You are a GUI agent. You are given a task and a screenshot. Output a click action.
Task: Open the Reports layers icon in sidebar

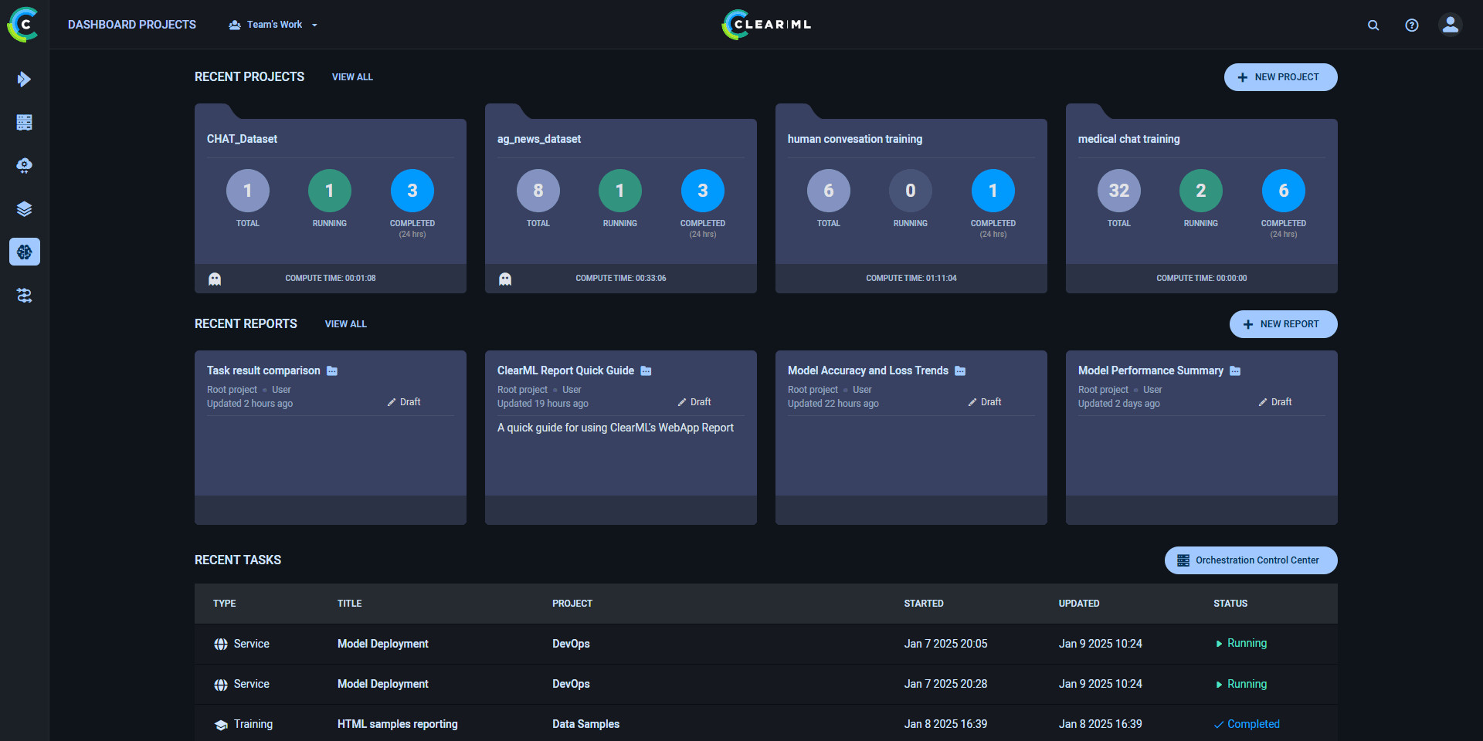[x=24, y=208]
